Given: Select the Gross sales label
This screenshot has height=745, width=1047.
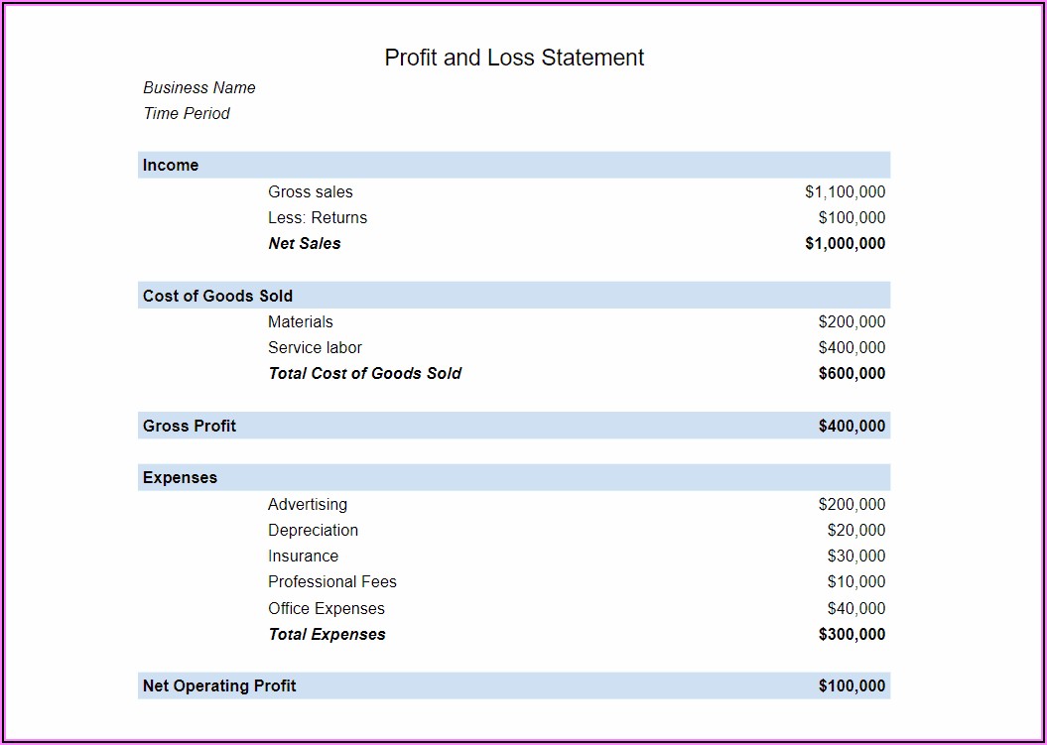Looking at the screenshot, I should coord(310,191).
